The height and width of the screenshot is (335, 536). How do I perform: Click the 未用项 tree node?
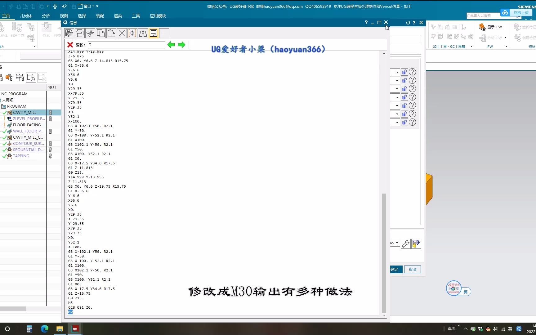[x=7, y=100]
